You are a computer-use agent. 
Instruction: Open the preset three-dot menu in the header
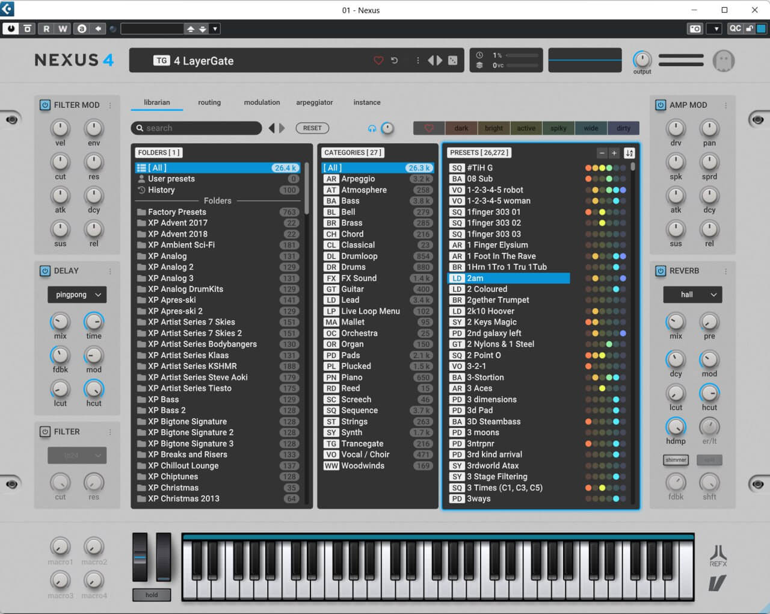(417, 61)
